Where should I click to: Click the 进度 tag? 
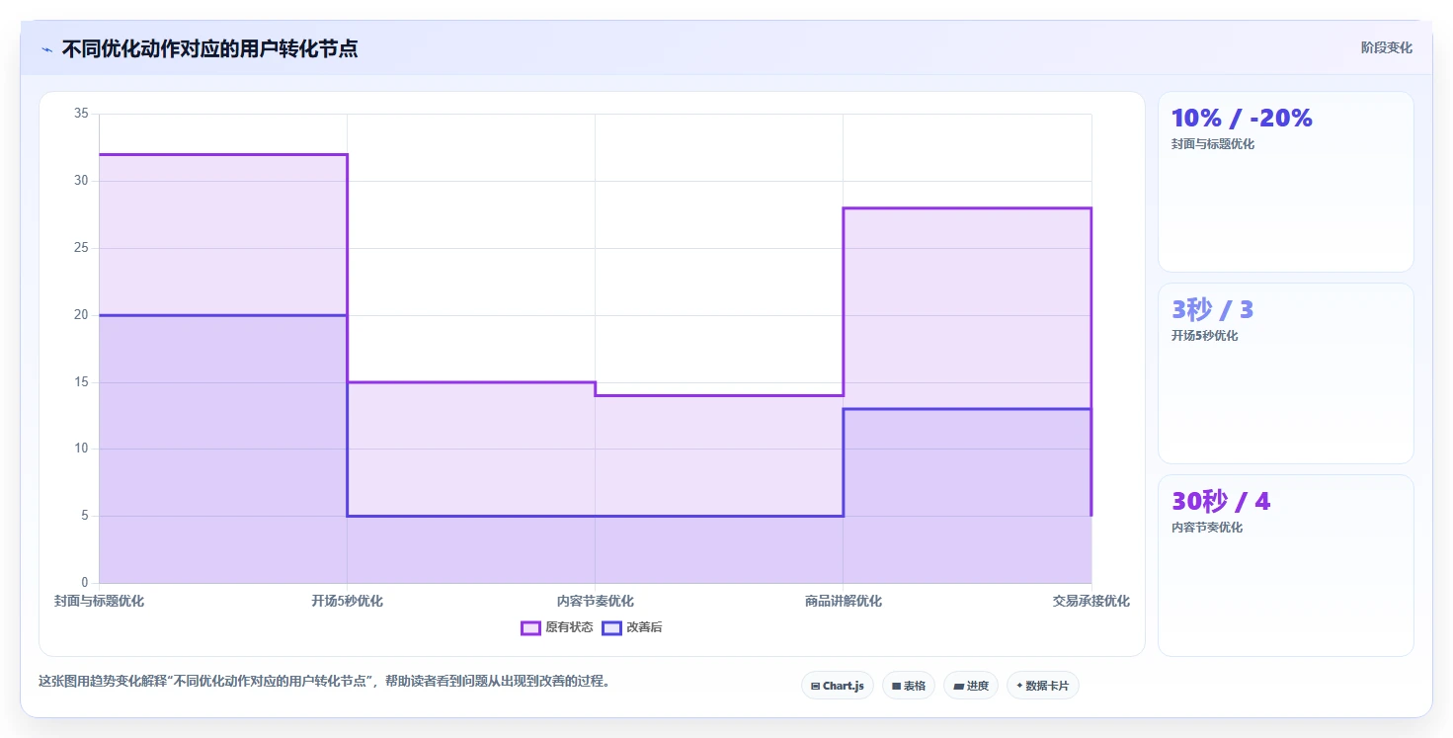point(970,686)
